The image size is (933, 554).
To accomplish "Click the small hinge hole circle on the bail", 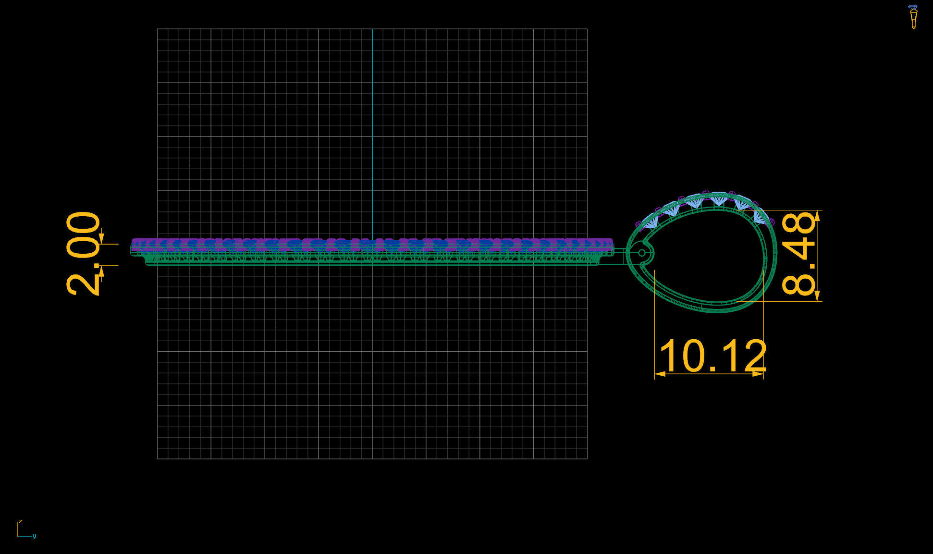I will pos(642,253).
